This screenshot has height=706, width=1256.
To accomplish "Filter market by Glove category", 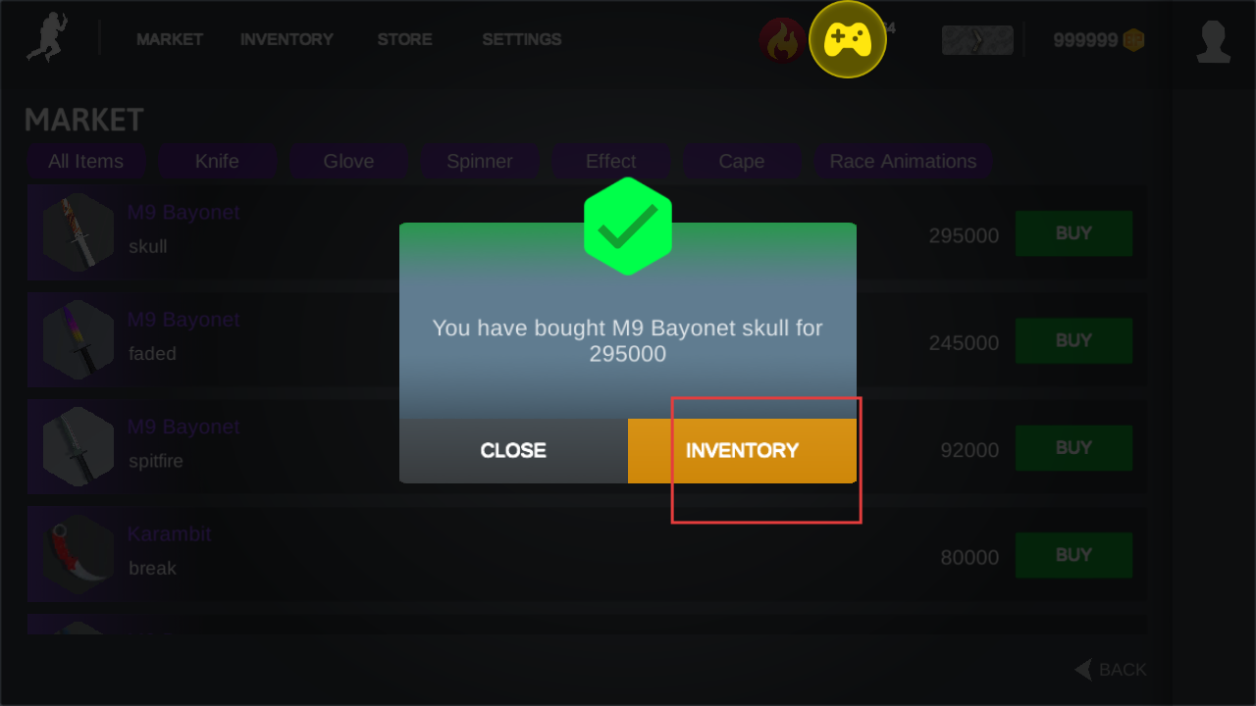I will [348, 162].
